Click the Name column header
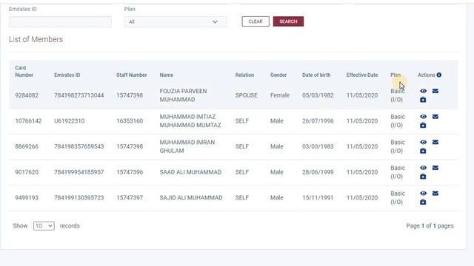 tap(167, 75)
